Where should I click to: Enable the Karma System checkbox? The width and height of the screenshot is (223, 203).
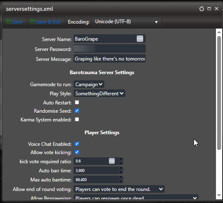point(77,119)
